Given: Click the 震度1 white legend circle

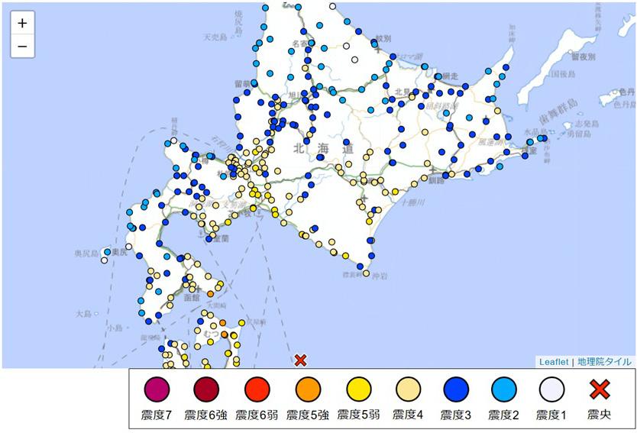Looking at the screenshot, I should (551, 389).
